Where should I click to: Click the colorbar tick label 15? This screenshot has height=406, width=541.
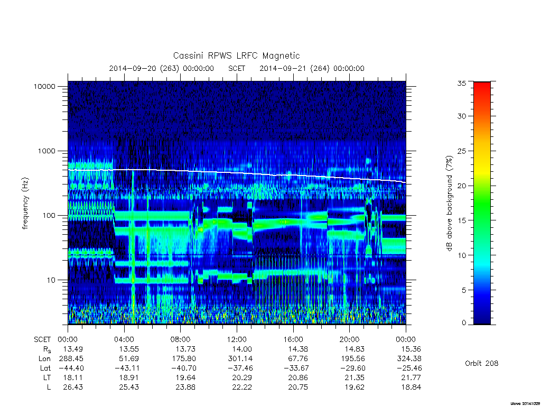point(461,220)
